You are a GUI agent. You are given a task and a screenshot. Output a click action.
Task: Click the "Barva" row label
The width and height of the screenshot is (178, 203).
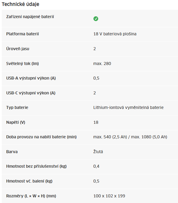coord(12,152)
